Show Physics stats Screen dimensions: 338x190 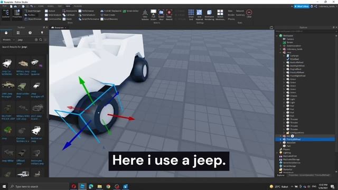pos(231,19)
